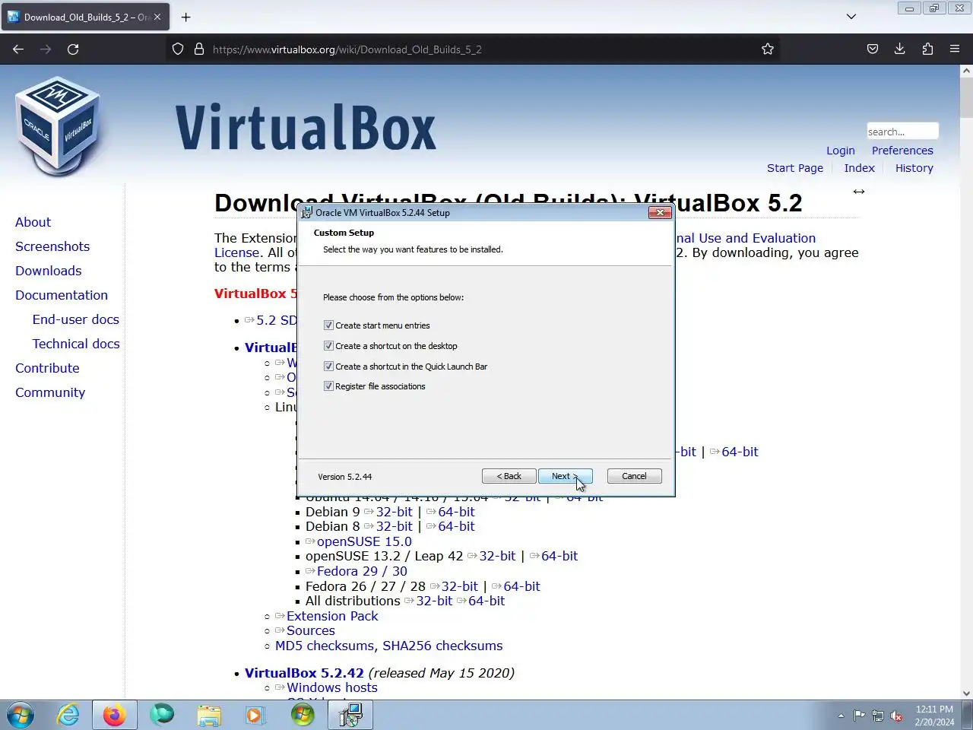Open the MD5 checksums link
The width and height of the screenshot is (973, 730).
(x=325, y=646)
